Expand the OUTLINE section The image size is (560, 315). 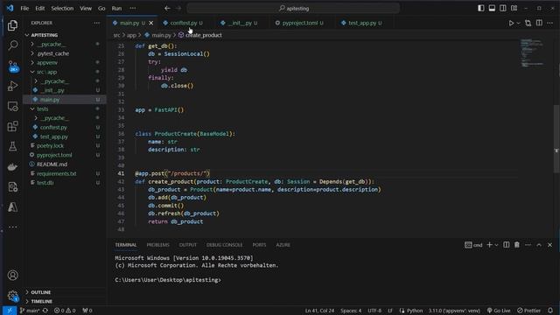(40, 292)
